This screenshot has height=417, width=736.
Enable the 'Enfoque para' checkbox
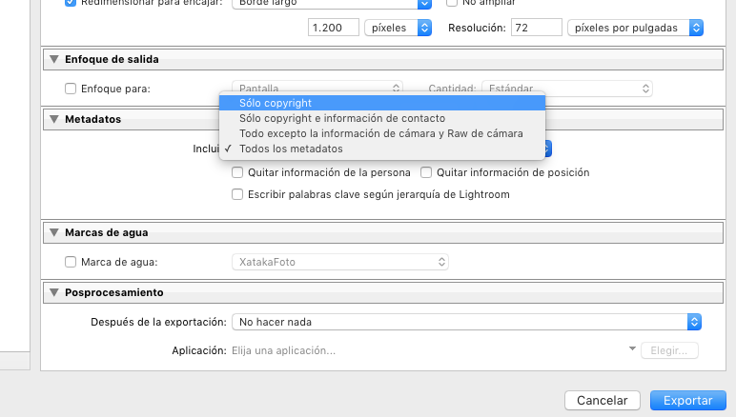coord(71,89)
